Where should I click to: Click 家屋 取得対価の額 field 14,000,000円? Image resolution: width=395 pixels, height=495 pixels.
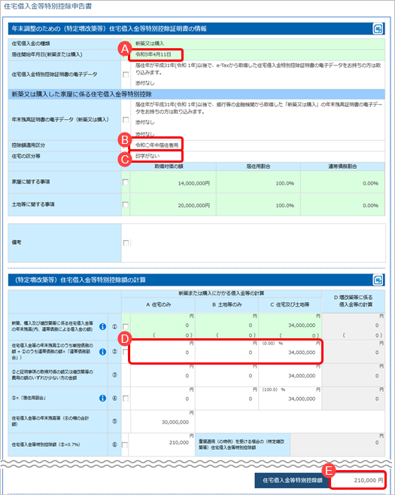[173, 182]
